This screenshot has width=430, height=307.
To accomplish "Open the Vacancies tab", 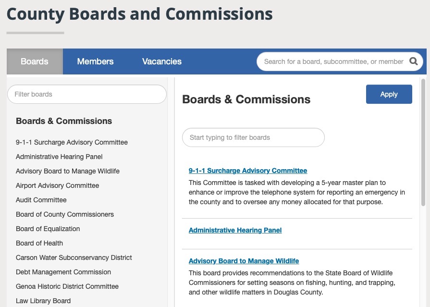I will [x=162, y=61].
